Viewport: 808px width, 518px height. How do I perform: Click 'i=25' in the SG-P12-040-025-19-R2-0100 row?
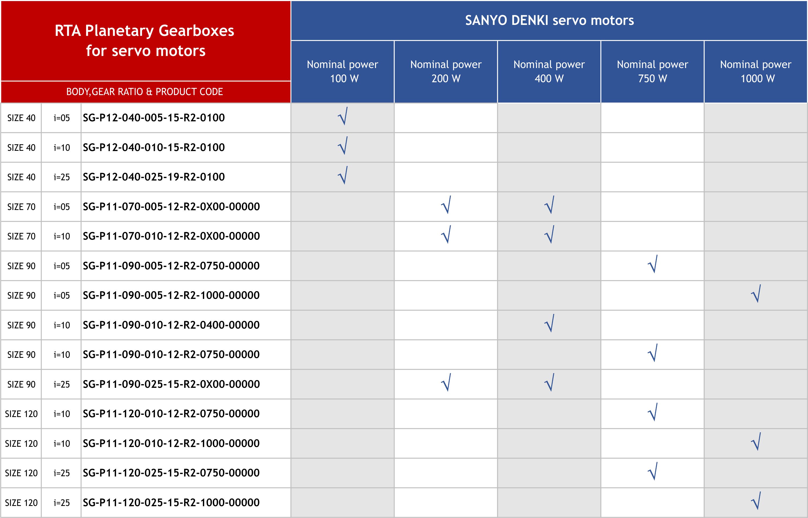pyautogui.click(x=62, y=177)
